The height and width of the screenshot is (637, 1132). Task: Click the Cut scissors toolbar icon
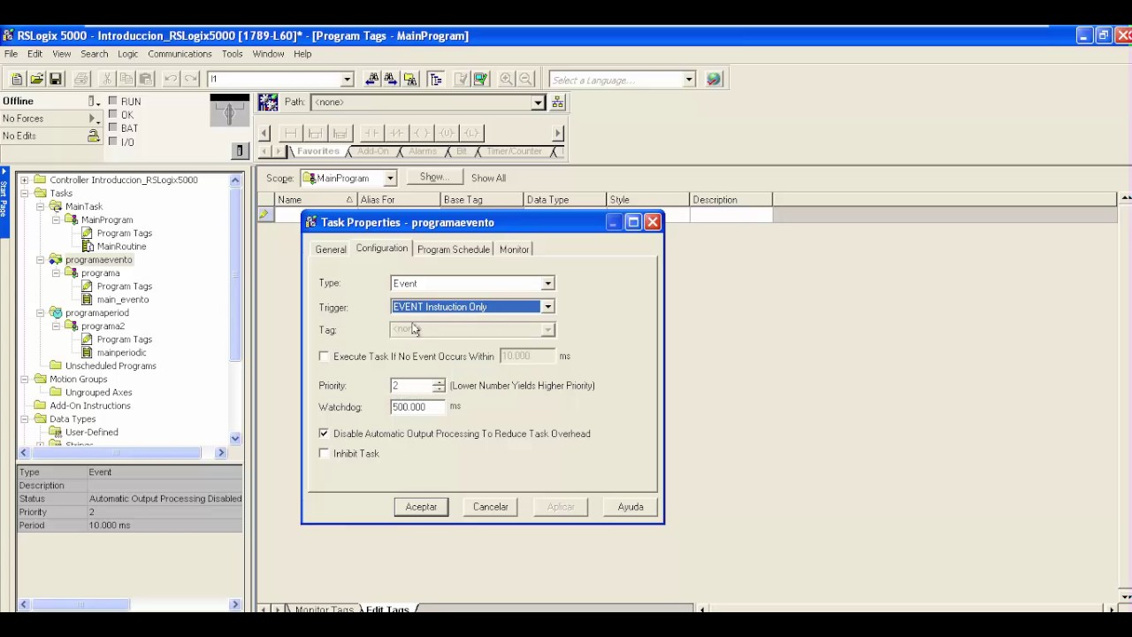[x=107, y=80]
